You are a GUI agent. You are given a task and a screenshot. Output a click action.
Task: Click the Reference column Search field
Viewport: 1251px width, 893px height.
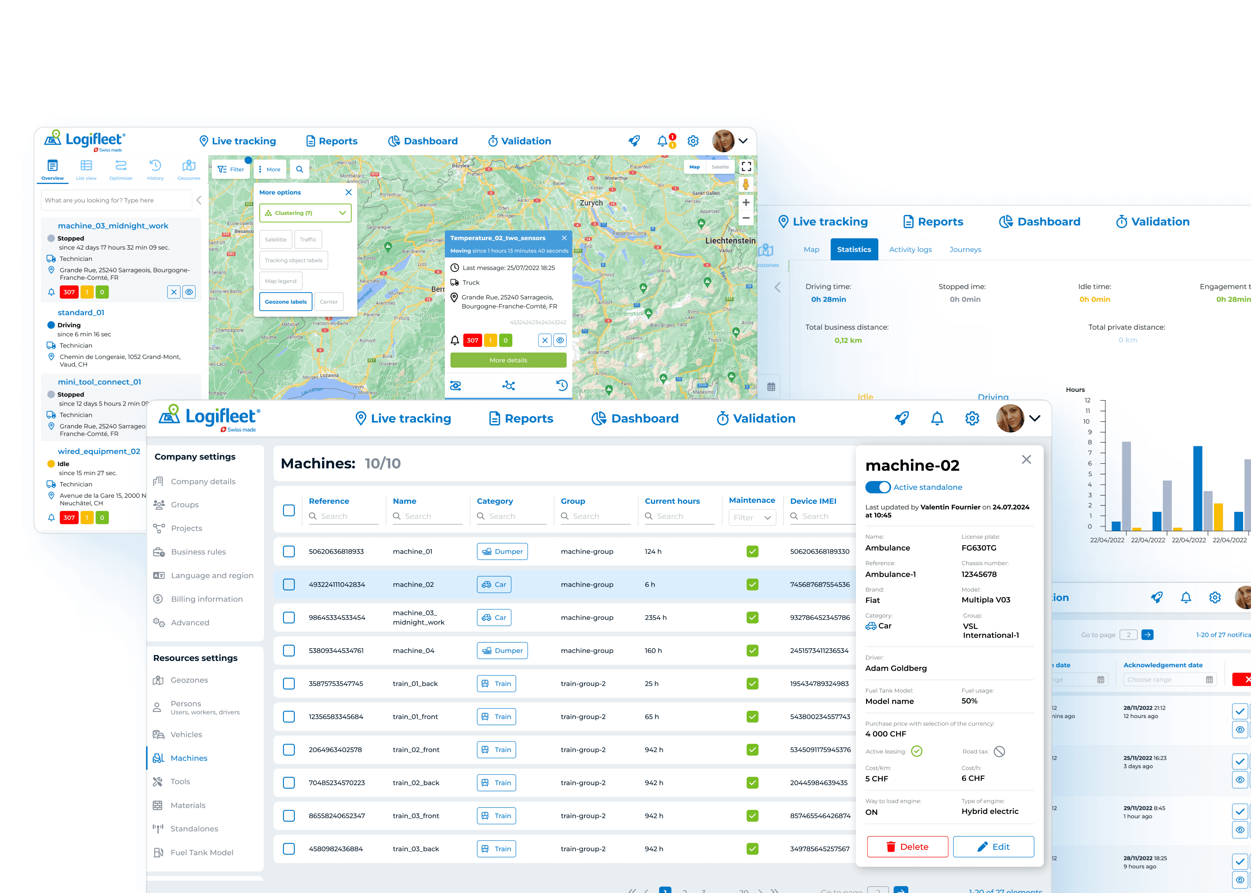point(344,516)
